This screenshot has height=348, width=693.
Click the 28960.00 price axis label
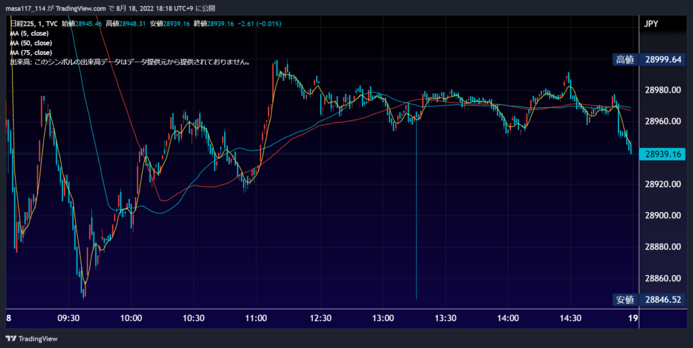click(663, 121)
